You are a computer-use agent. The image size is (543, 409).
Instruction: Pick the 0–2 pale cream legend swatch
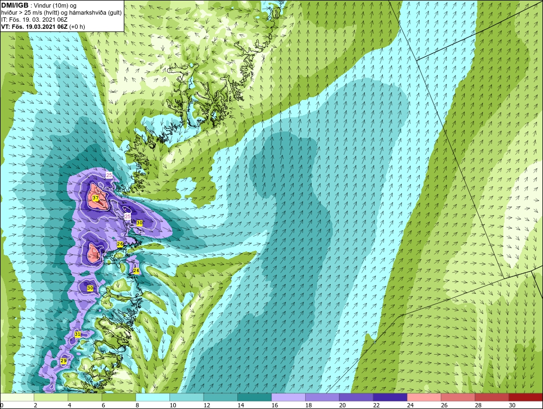(17, 397)
